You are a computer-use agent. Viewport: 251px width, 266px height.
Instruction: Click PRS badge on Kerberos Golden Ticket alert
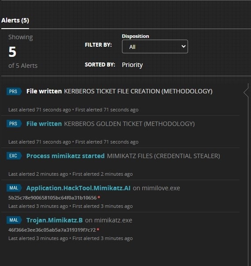click(14, 123)
